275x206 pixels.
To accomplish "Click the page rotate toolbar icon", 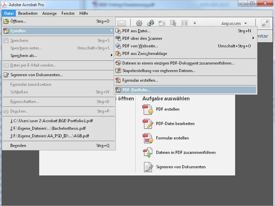I will 162,23.
